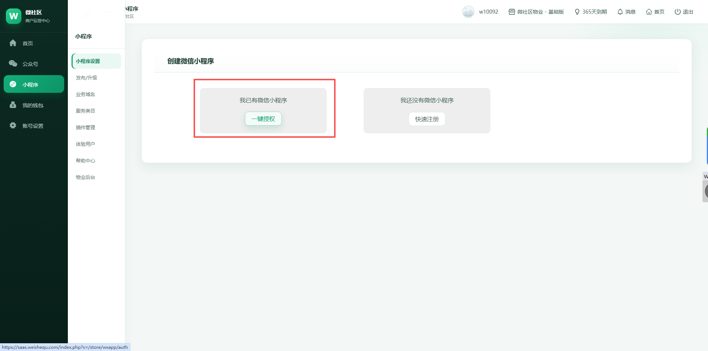Screen dimensions: 708x351
Task: Click the 一键授权 button
Action: pos(263,119)
